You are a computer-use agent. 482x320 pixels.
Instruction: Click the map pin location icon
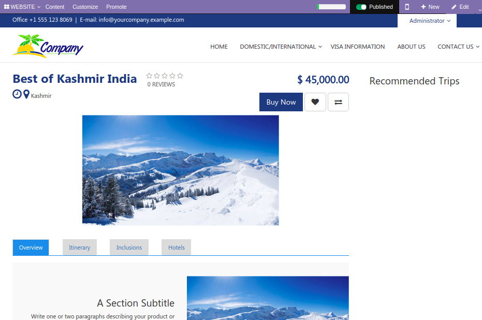26,94
